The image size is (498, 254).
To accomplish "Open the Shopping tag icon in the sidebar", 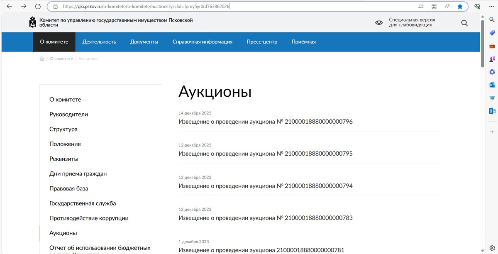I will (x=492, y=32).
